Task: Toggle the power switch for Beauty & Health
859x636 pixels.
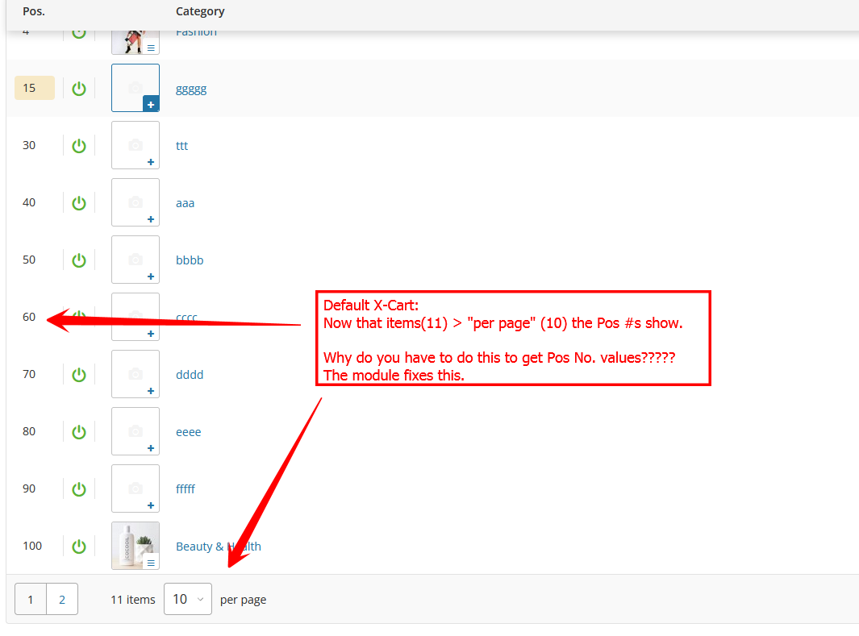Action: [79, 547]
